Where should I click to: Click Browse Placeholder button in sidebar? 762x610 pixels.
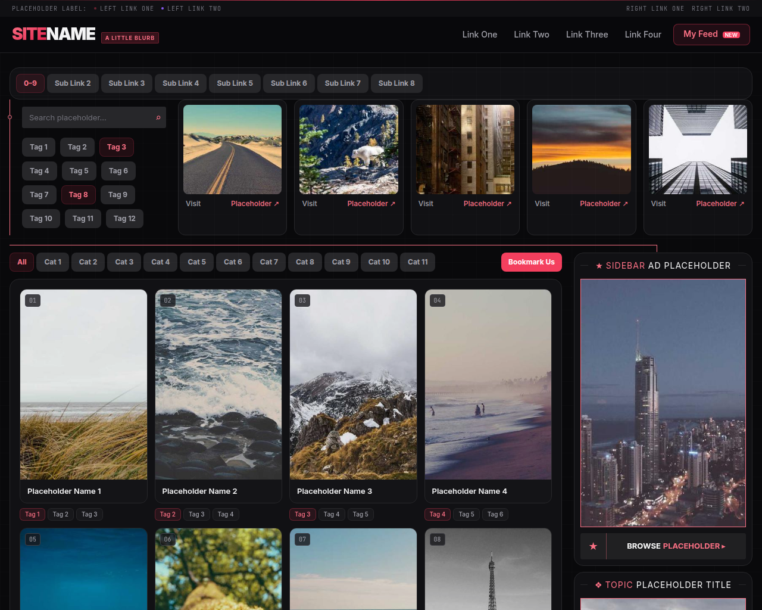coord(676,546)
